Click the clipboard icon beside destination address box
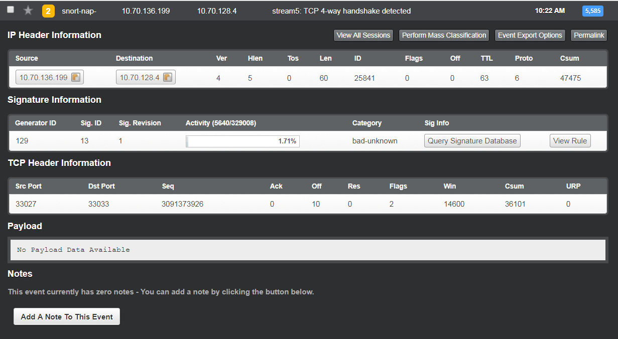 (167, 77)
